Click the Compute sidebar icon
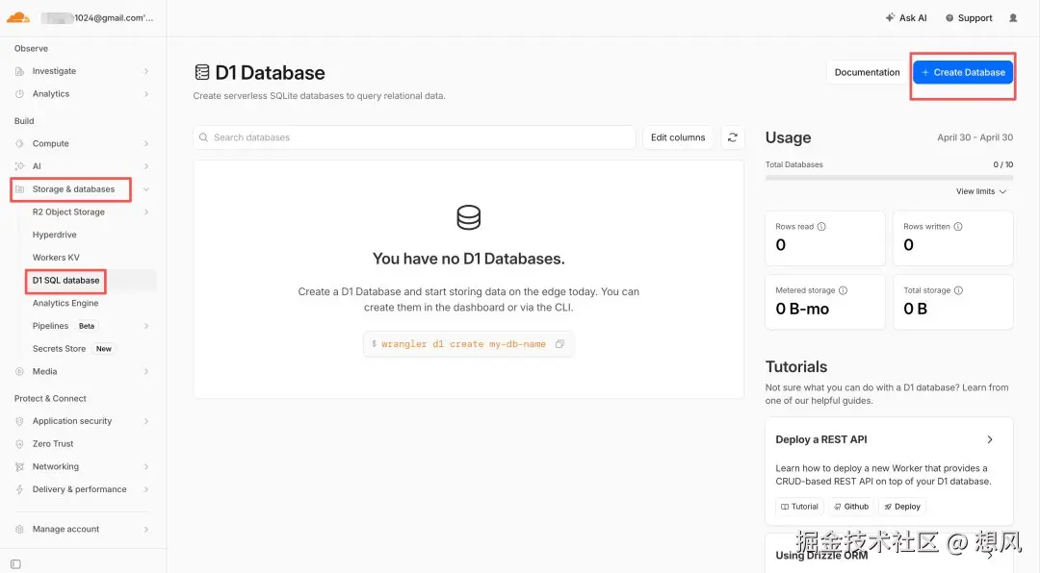 tap(19, 144)
